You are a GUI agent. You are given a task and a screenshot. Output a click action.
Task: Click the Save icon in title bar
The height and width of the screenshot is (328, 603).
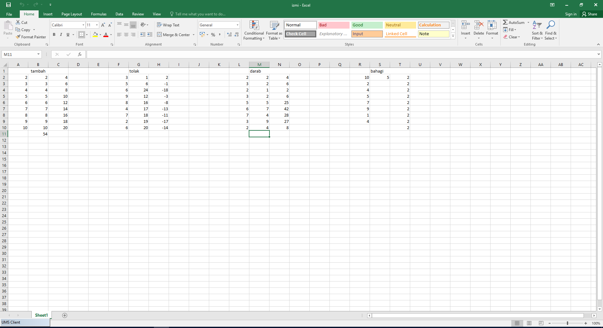[x=8, y=5]
